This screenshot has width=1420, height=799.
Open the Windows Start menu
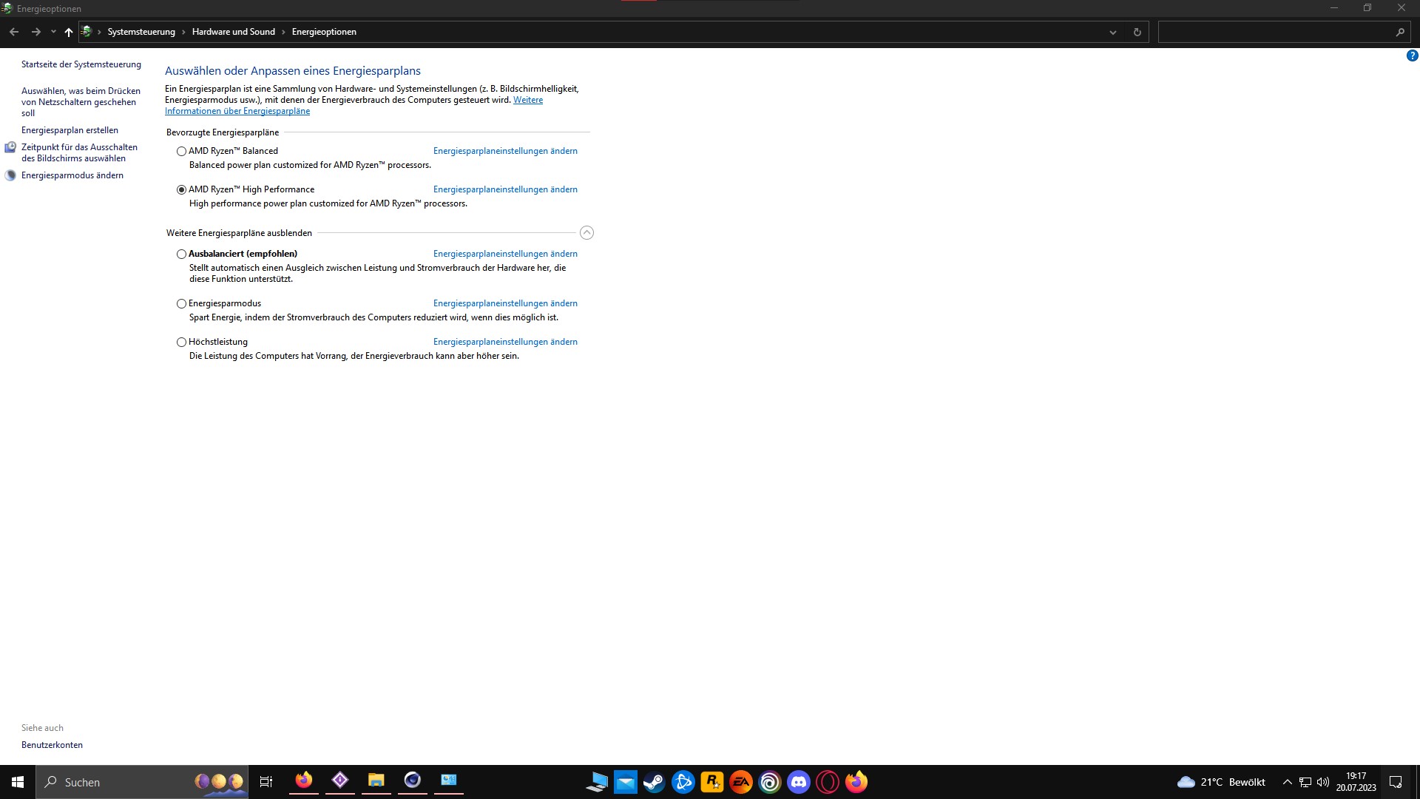tap(18, 782)
